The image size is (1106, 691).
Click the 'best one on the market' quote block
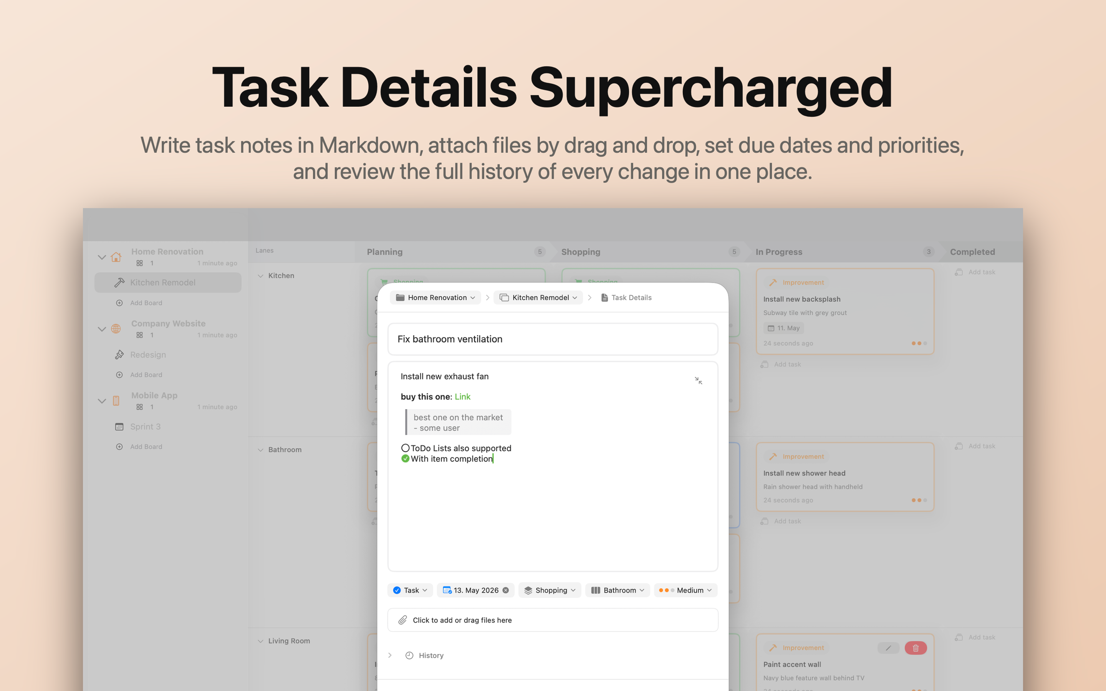458,422
